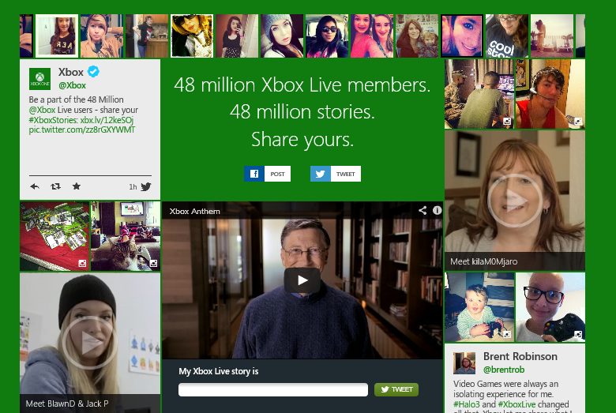
Task: Open the top strip photo of woman in sunglasses in car
Action: coord(327,36)
